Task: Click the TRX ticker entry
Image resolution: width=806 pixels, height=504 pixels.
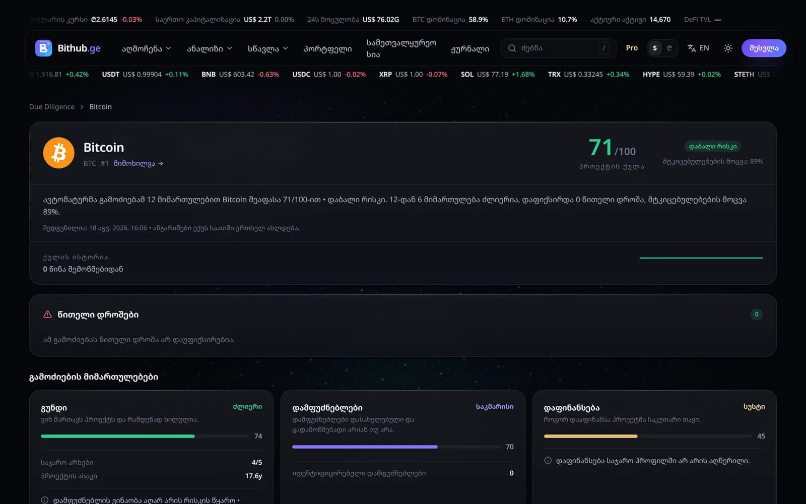Action: pos(588,74)
